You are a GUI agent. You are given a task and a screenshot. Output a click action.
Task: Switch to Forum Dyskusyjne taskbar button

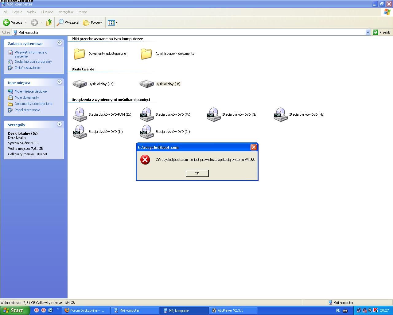86,310
